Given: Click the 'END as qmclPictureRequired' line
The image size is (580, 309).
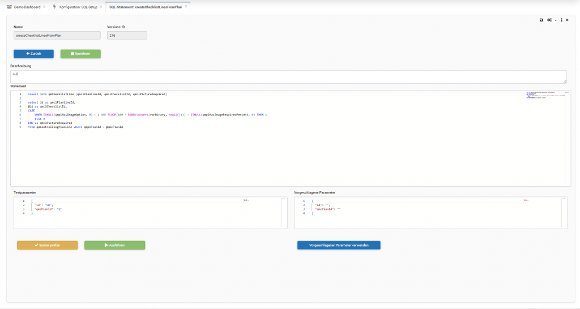Looking at the screenshot, I should [x=50, y=123].
